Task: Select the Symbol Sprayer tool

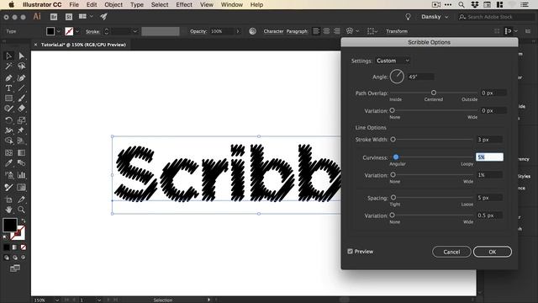Action: [x=8, y=175]
